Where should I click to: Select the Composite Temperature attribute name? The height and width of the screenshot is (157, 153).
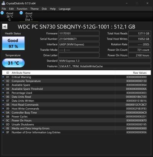[x=26, y=81]
